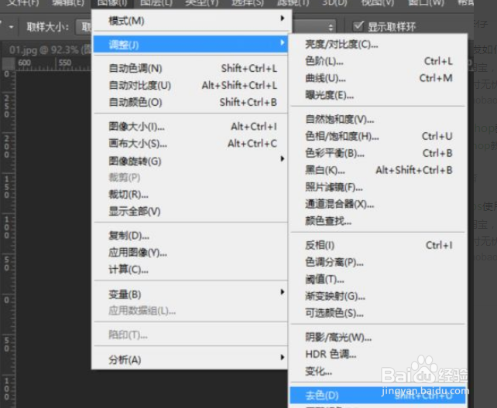The height and width of the screenshot is (408, 497).
Task: Choose 裁切(R) menu entry
Action: [x=190, y=194]
